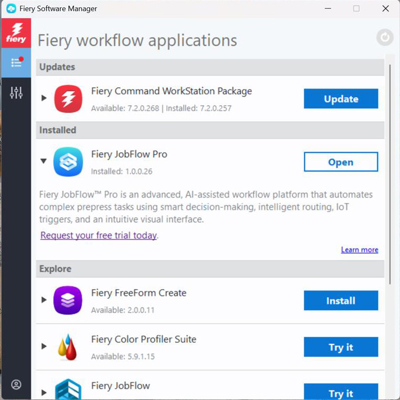The height and width of the screenshot is (400, 400).
Task: Click the vertical scrollbar thumb
Action: (390, 175)
